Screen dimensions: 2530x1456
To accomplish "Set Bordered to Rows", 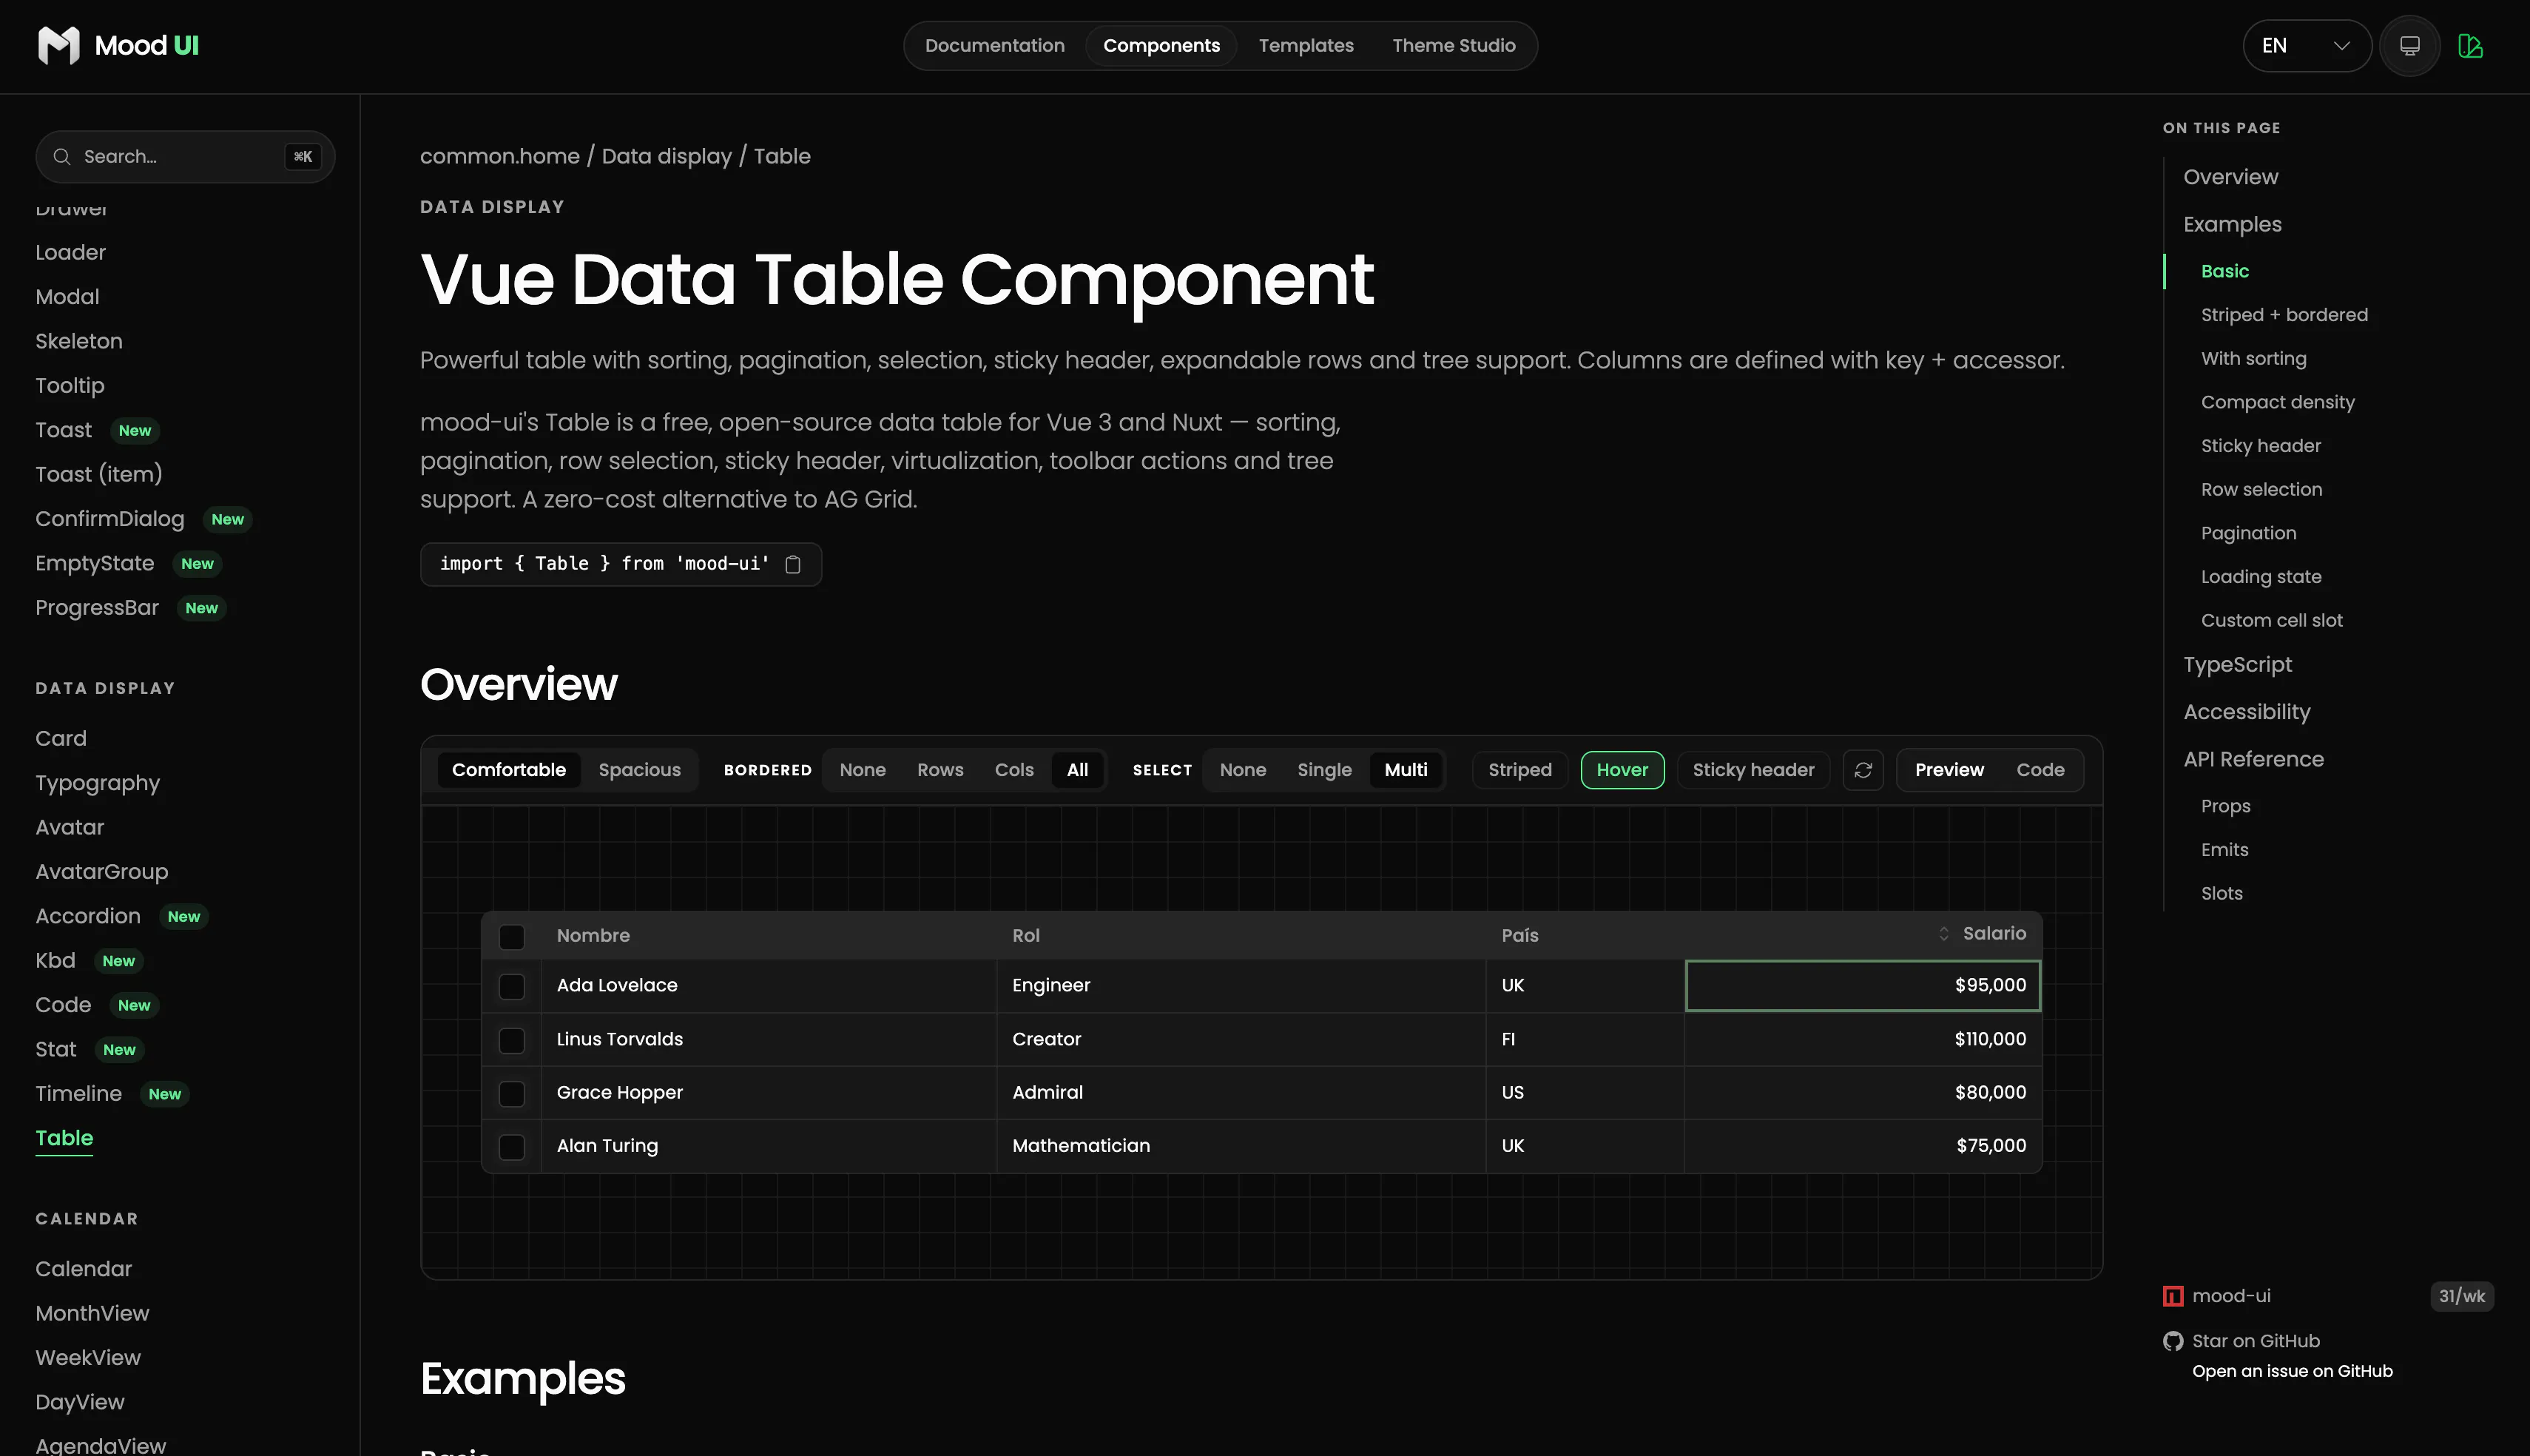I will [x=940, y=770].
